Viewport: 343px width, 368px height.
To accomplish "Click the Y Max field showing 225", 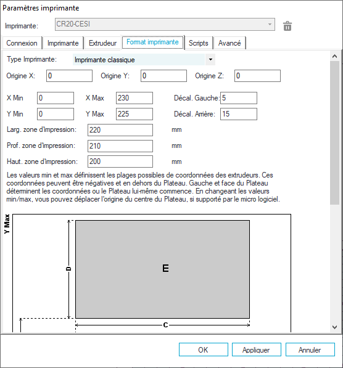I will [134, 114].
